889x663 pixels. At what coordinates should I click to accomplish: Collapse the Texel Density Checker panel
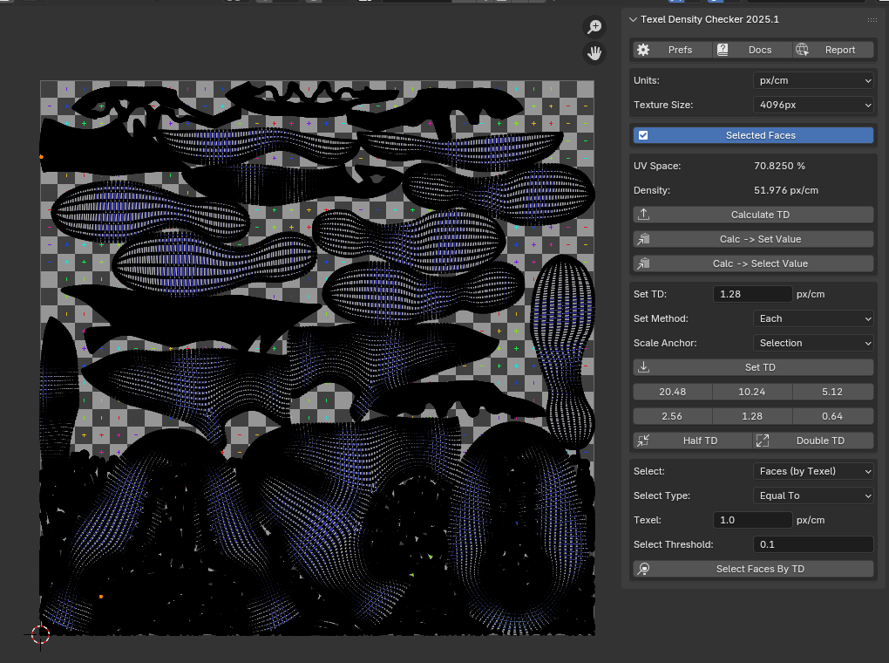tap(633, 19)
